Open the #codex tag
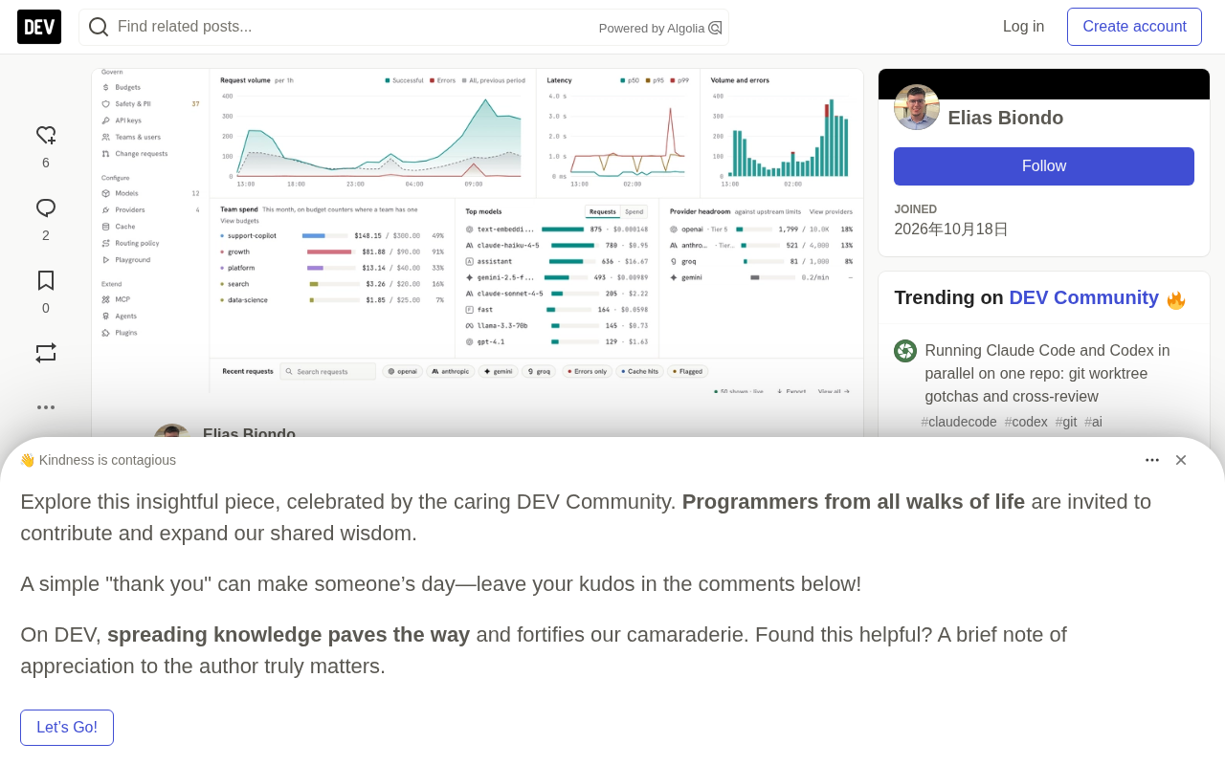1225x765 pixels. (x=1026, y=422)
